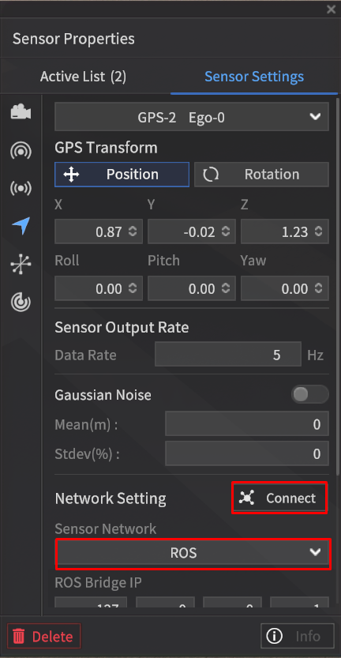Image resolution: width=341 pixels, height=658 pixels.
Task: Expand the Sensor Network ROS dropdown
Action: (193, 553)
